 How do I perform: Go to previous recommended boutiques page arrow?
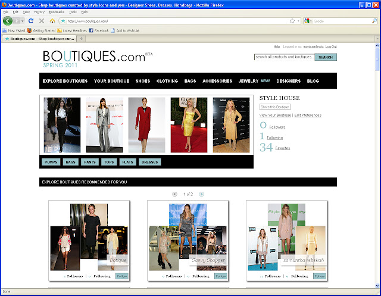[174, 194]
